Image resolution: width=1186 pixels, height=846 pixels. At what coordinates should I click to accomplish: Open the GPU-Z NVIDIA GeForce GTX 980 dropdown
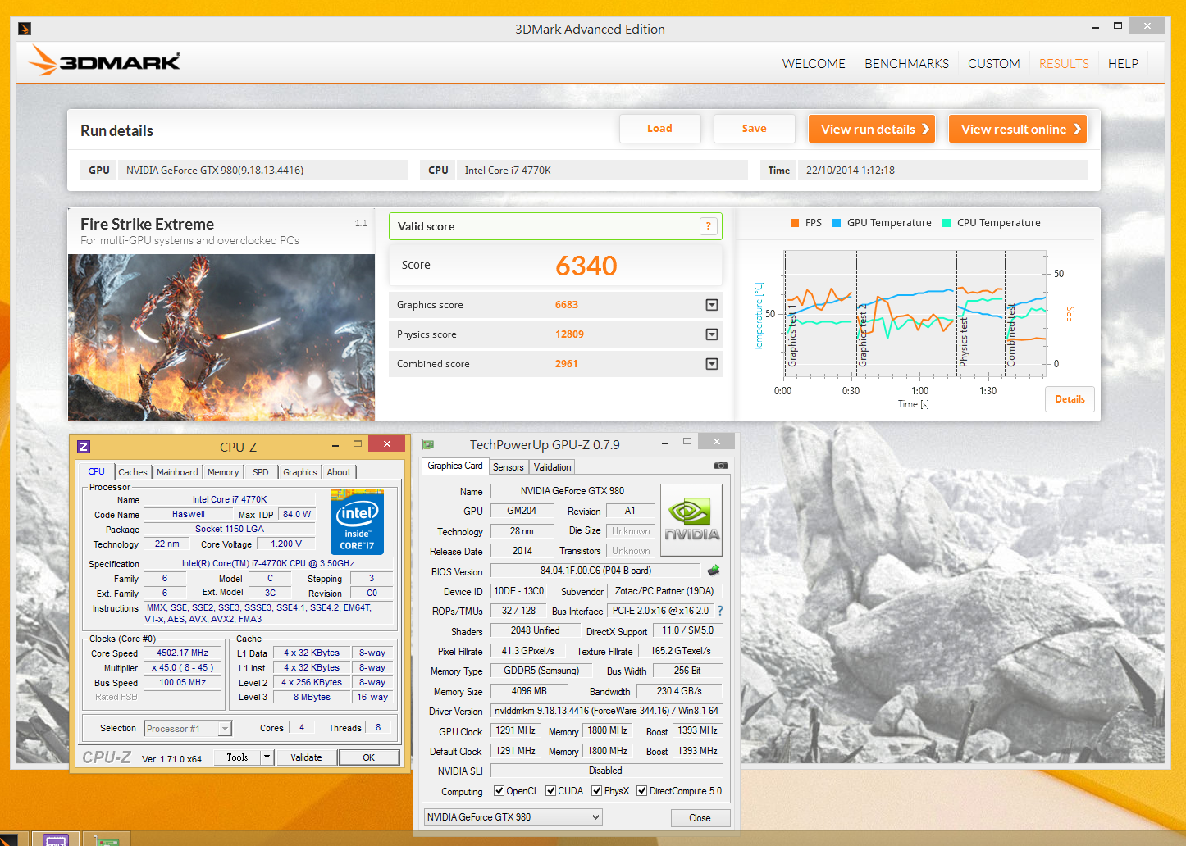(x=513, y=817)
